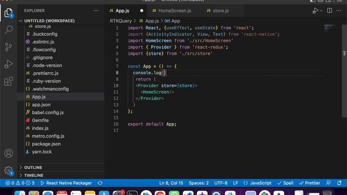Click the editor vertical scrollbar
347x195 pixels.
(x=344, y=71)
